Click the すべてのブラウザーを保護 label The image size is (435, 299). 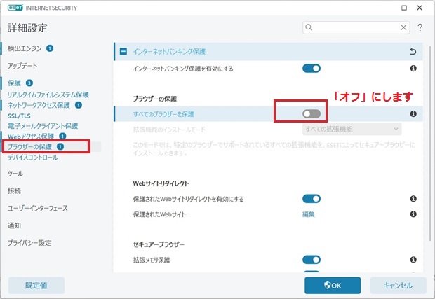(163, 114)
